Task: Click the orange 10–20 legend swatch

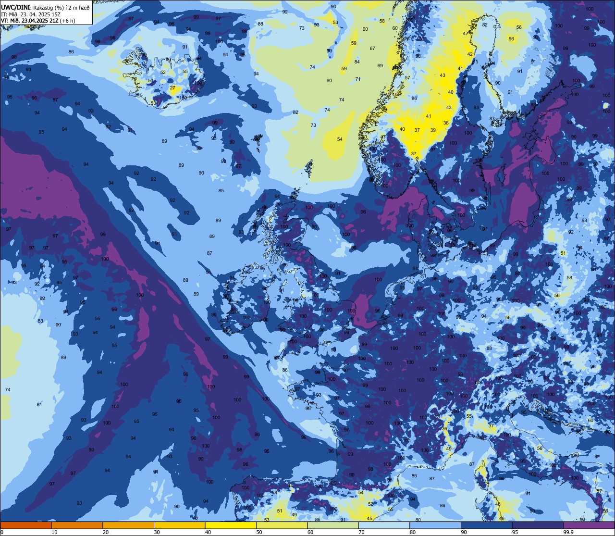Action: point(77,525)
